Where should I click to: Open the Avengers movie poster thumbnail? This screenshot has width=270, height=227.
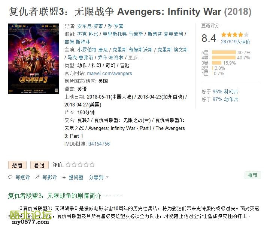34,59
